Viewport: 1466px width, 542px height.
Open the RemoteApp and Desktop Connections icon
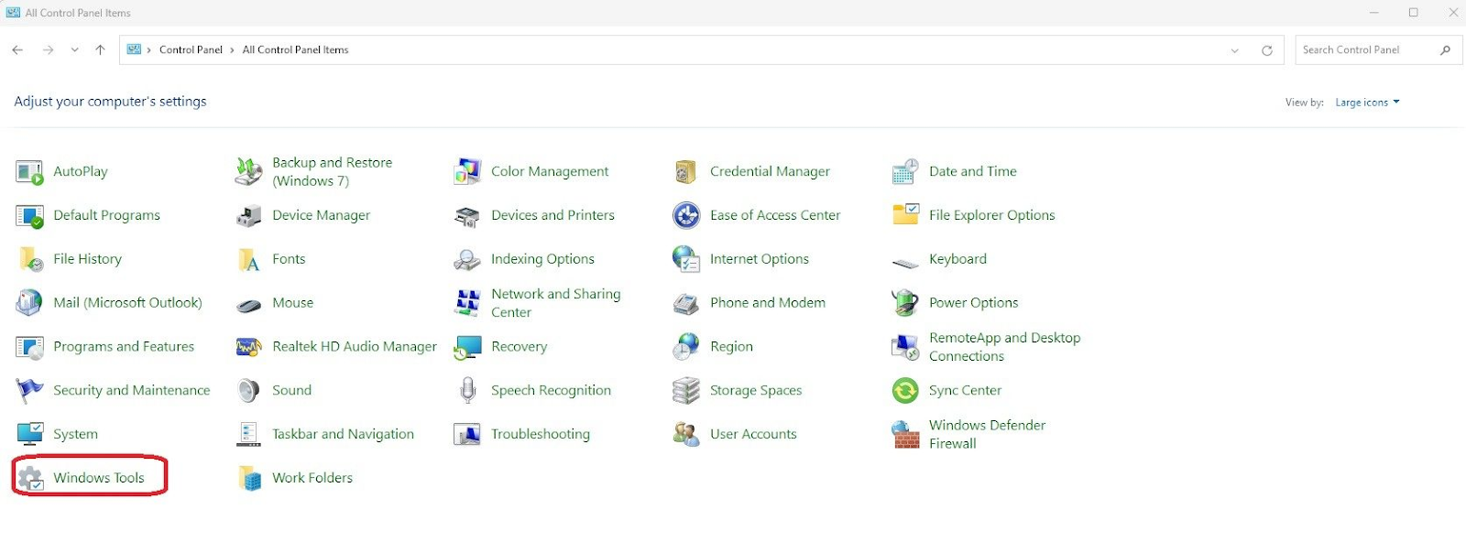click(905, 347)
